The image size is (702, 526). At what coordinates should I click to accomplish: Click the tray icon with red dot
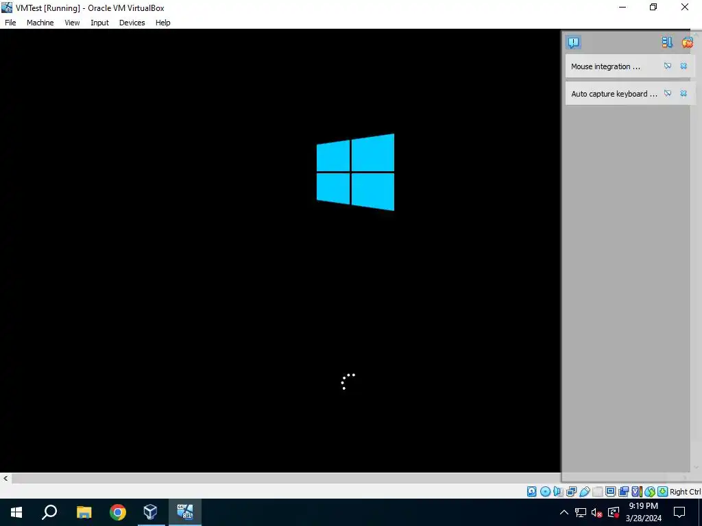614,512
